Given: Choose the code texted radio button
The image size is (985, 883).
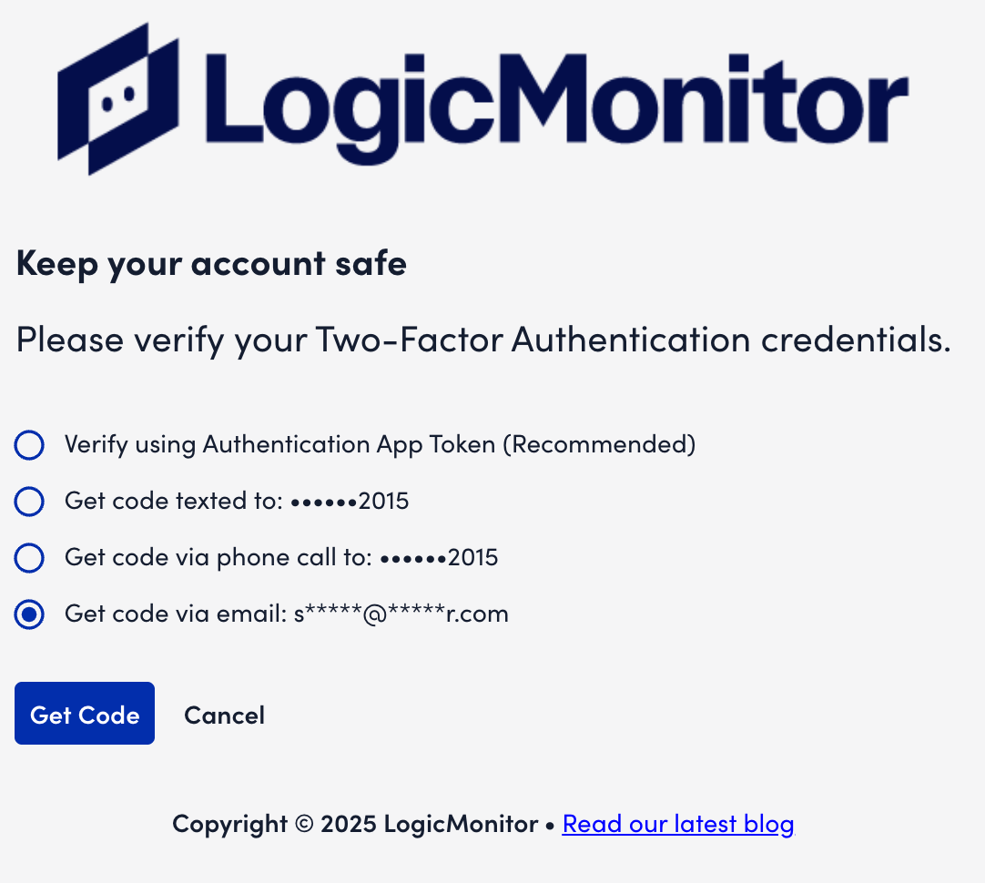Looking at the screenshot, I should coord(29,502).
